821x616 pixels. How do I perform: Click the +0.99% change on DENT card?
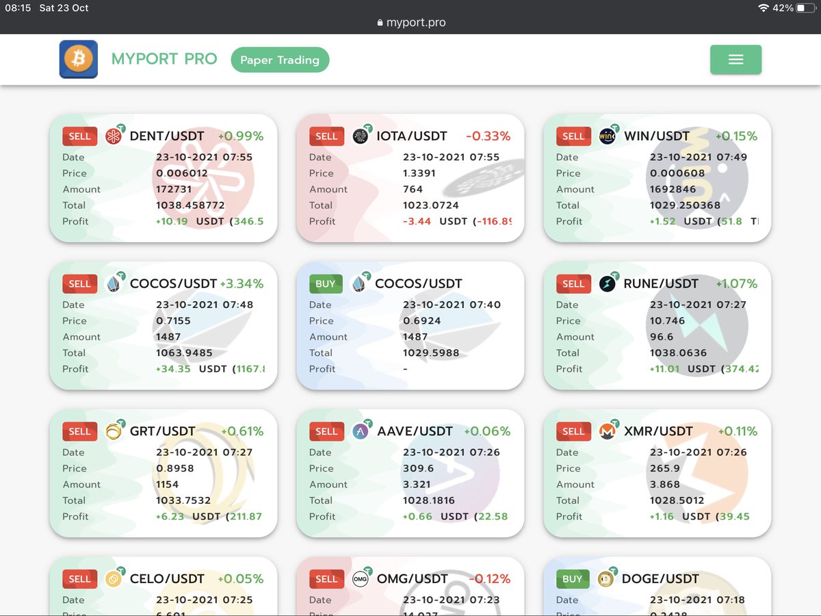241,136
